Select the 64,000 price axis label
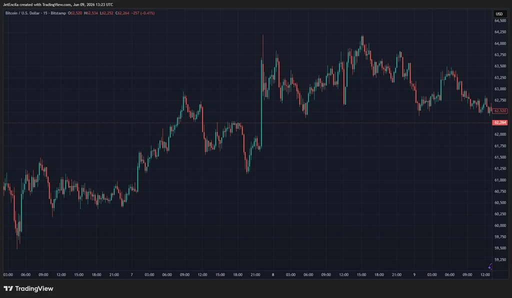 point(500,43)
